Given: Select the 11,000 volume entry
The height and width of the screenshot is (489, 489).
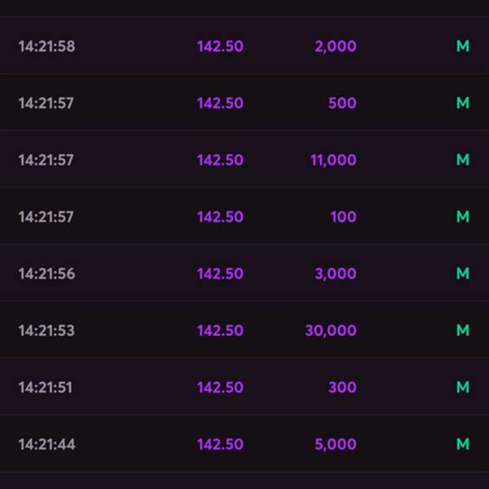Looking at the screenshot, I should point(333,161).
